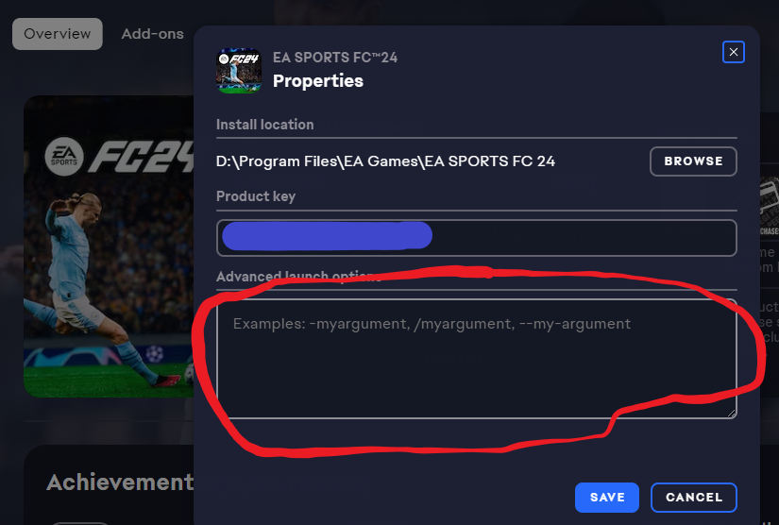
Task: Click the FC 24 cover art image
Action: (x=109, y=246)
